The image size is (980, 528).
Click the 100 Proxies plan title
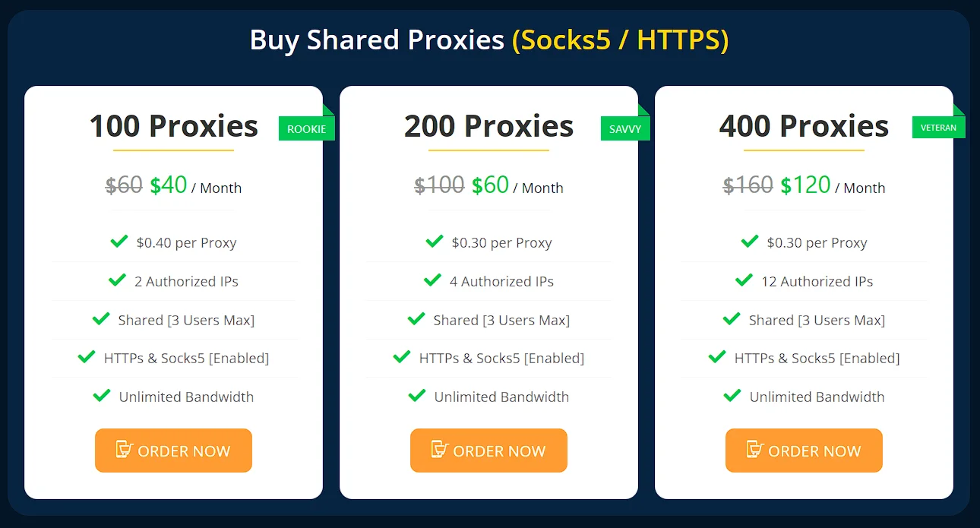click(x=173, y=126)
